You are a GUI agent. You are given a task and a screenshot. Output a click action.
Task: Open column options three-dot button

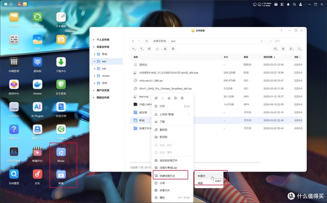(300, 57)
